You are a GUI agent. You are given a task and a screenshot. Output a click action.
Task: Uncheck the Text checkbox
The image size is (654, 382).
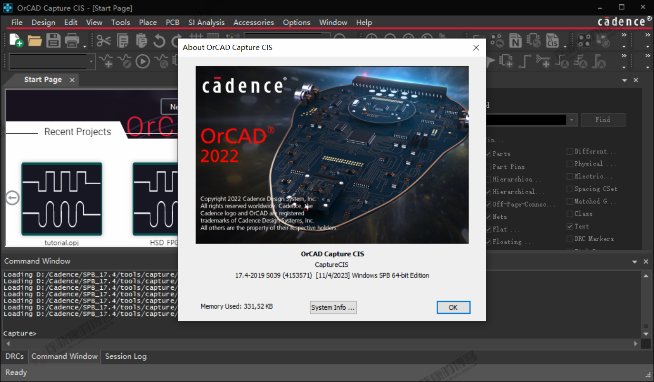coord(570,226)
